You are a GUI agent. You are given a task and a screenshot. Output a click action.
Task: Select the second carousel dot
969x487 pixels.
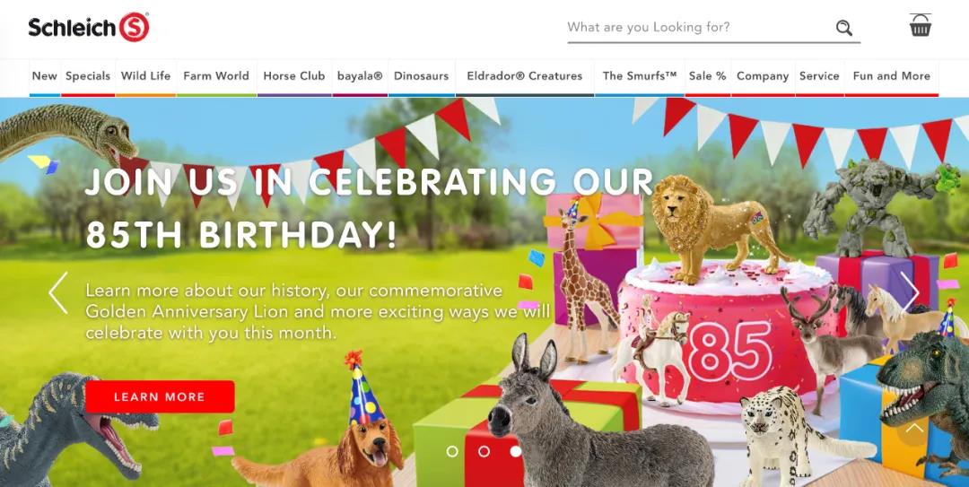pyautogui.click(x=484, y=452)
